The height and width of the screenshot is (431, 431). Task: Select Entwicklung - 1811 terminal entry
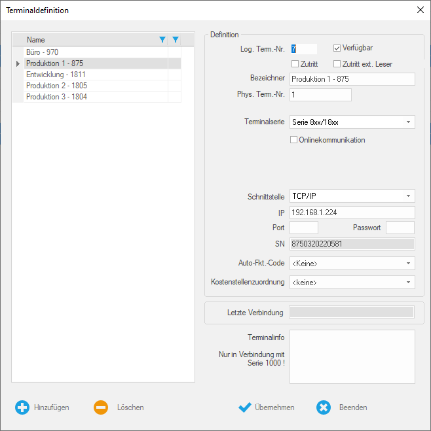(x=56, y=75)
